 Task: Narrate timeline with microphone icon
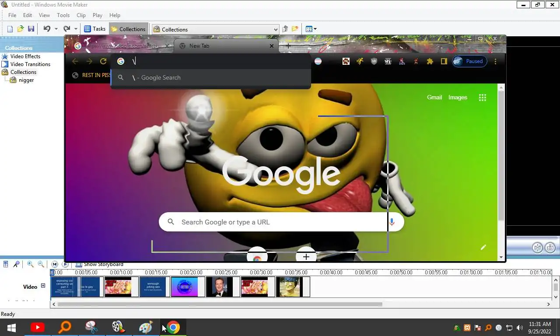[16, 264]
